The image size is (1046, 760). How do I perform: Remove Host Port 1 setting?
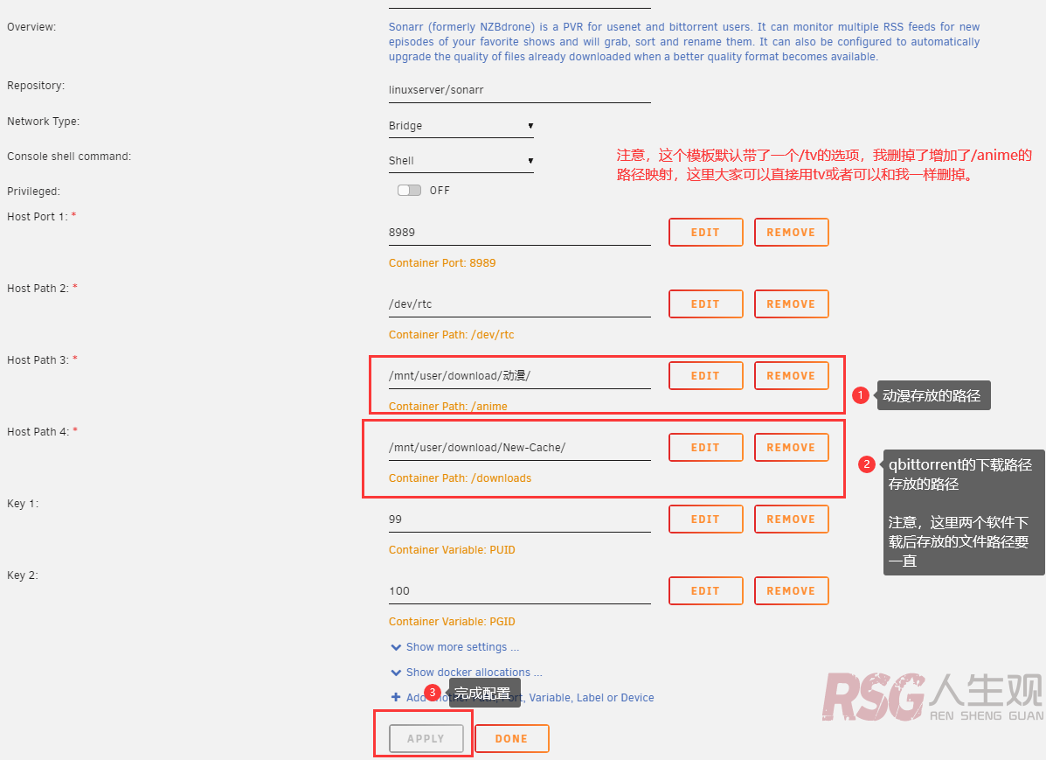791,233
